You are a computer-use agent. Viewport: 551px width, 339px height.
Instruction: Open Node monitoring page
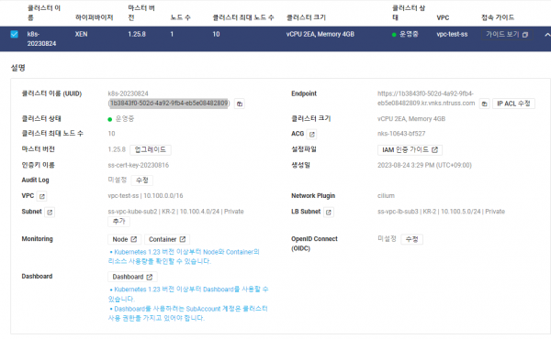coord(124,239)
